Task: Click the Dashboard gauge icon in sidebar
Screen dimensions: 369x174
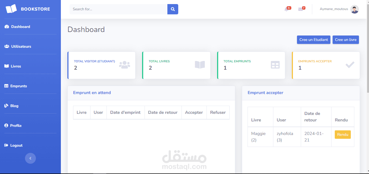Action: (x=7, y=27)
